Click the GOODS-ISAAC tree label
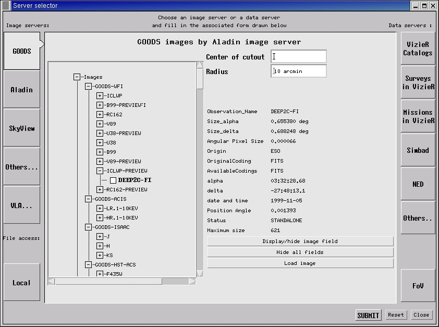Image resolution: width=439 pixels, height=327 pixels. [x=112, y=227]
